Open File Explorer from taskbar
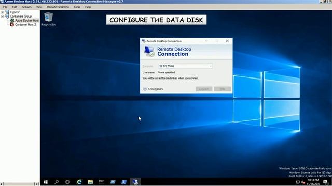 point(90,182)
